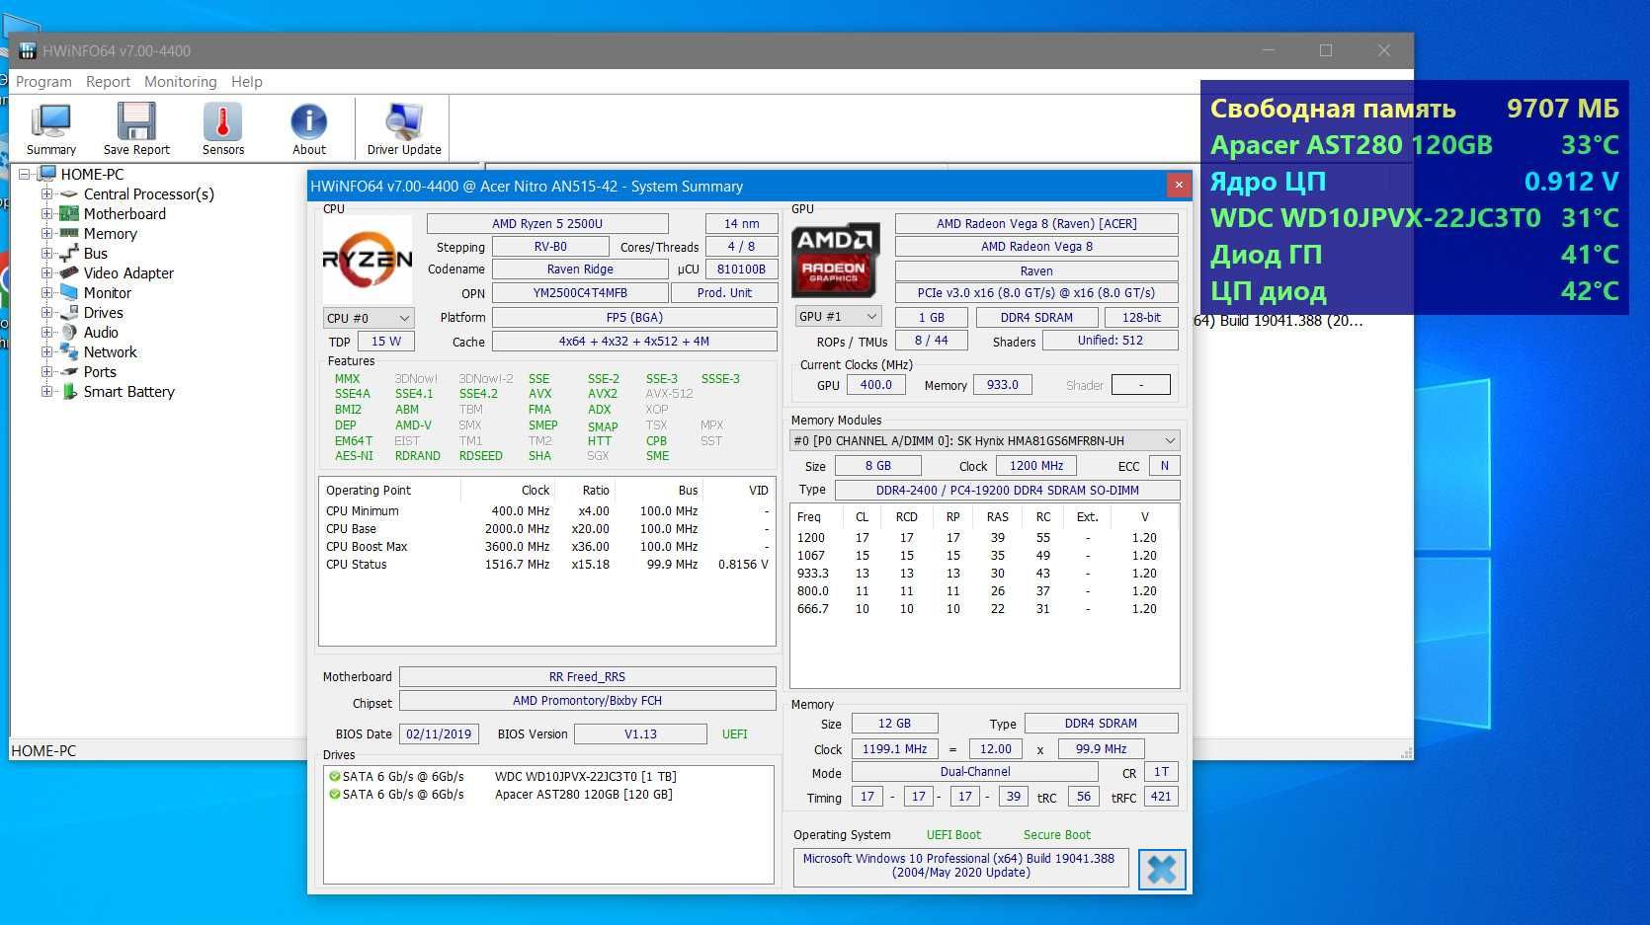This screenshot has width=1650, height=925.
Task: Click the Network tree icon
Action: pyautogui.click(x=69, y=352)
